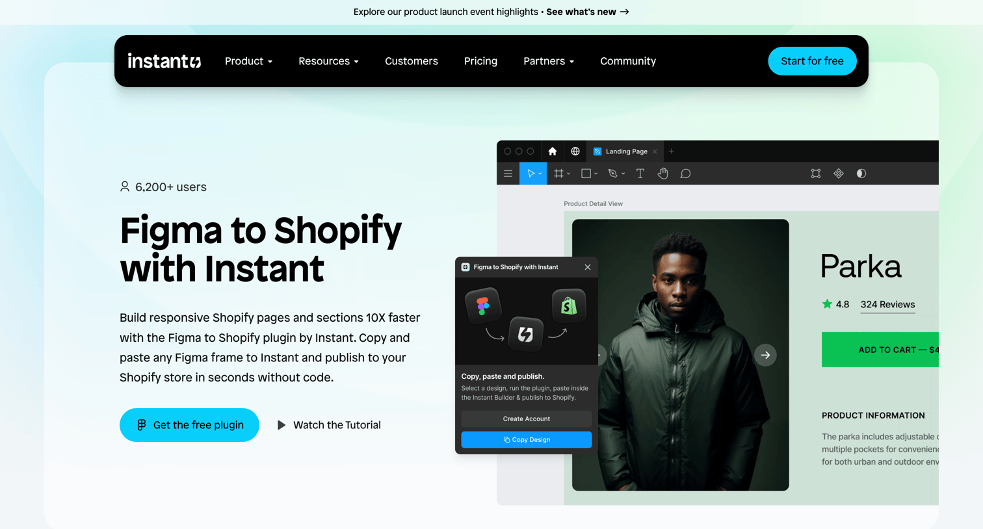Click the Instant logo in the navbar
The height and width of the screenshot is (529, 983).
pos(164,61)
